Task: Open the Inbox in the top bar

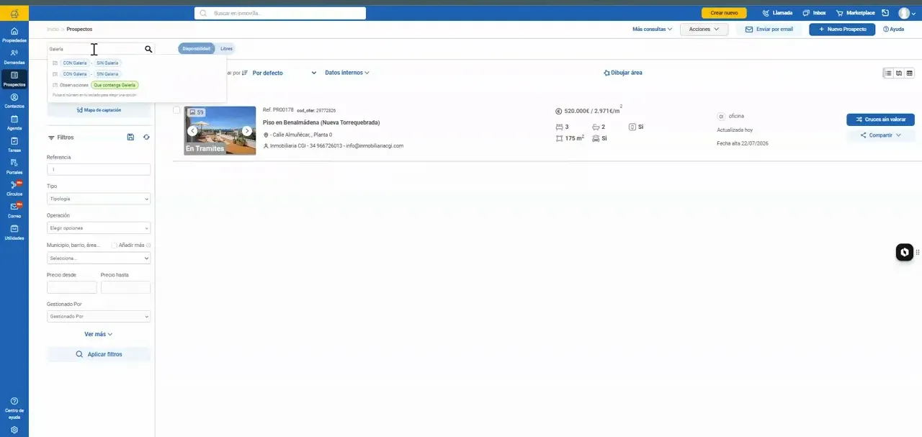Action: [x=814, y=13]
